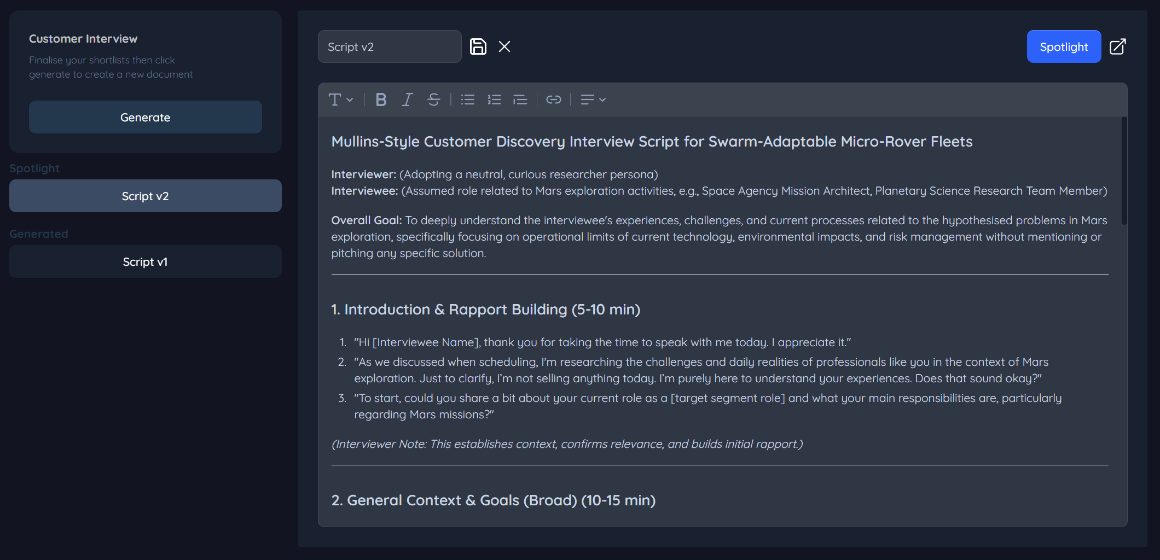The width and height of the screenshot is (1160, 560).
Task: Click the document heading about Micro-Rover Fleets
Action: [652, 142]
